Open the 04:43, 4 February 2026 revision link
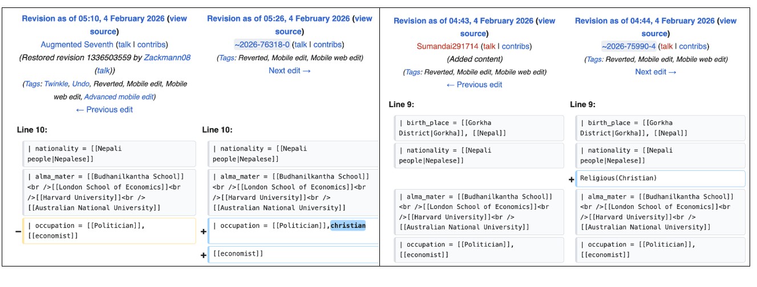The image size is (757, 287). coord(463,21)
